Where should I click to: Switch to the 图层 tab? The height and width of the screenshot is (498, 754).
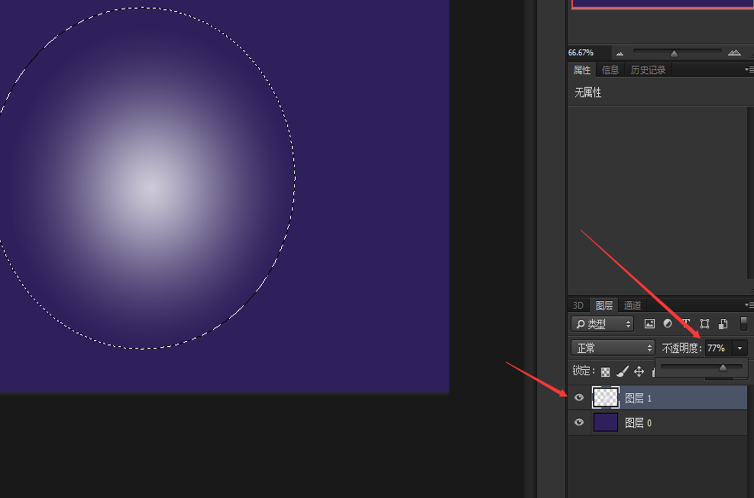click(x=604, y=305)
